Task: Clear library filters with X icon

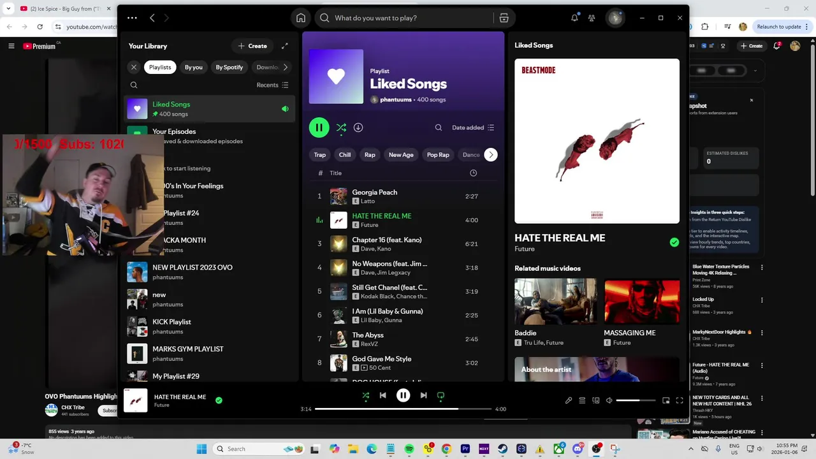Action: (133, 67)
